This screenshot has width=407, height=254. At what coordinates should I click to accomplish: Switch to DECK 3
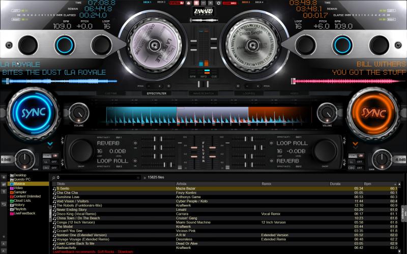(x=161, y=3)
